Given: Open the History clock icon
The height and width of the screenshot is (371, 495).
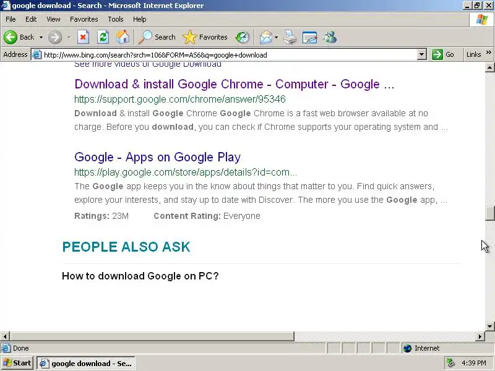Looking at the screenshot, I should 243,37.
